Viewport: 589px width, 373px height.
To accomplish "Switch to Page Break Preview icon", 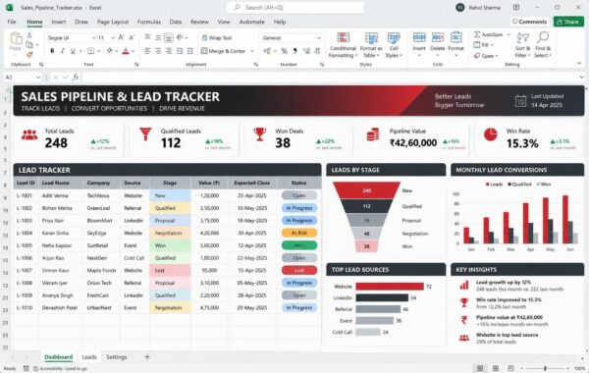I will click(x=510, y=368).
